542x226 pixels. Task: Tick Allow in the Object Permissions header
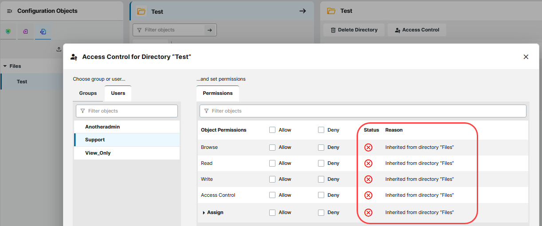coord(272,130)
